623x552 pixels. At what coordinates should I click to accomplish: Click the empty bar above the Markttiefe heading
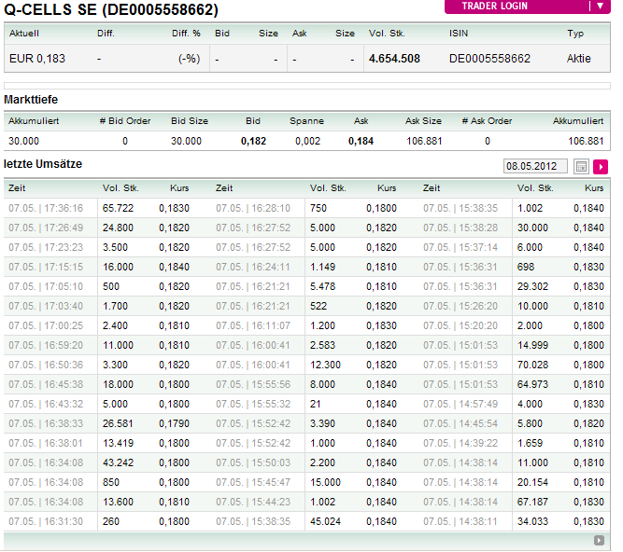(306, 85)
